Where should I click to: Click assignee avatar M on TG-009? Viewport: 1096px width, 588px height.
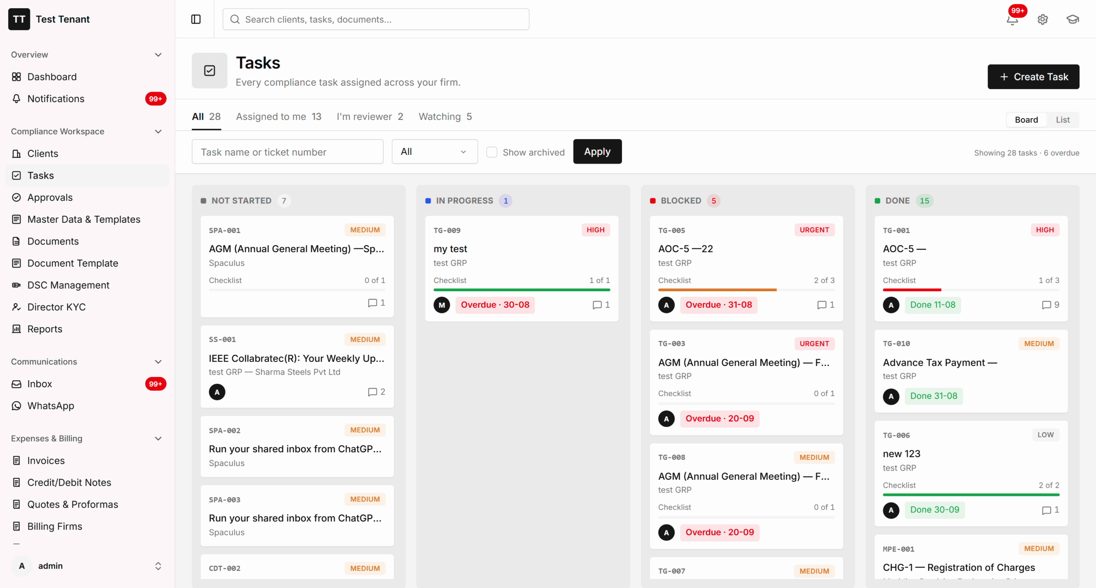click(x=442, y=305)
